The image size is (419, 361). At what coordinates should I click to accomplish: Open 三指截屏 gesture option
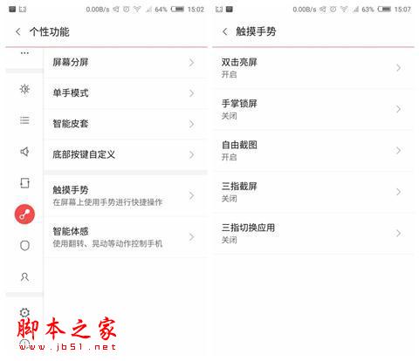pos(313,192)
